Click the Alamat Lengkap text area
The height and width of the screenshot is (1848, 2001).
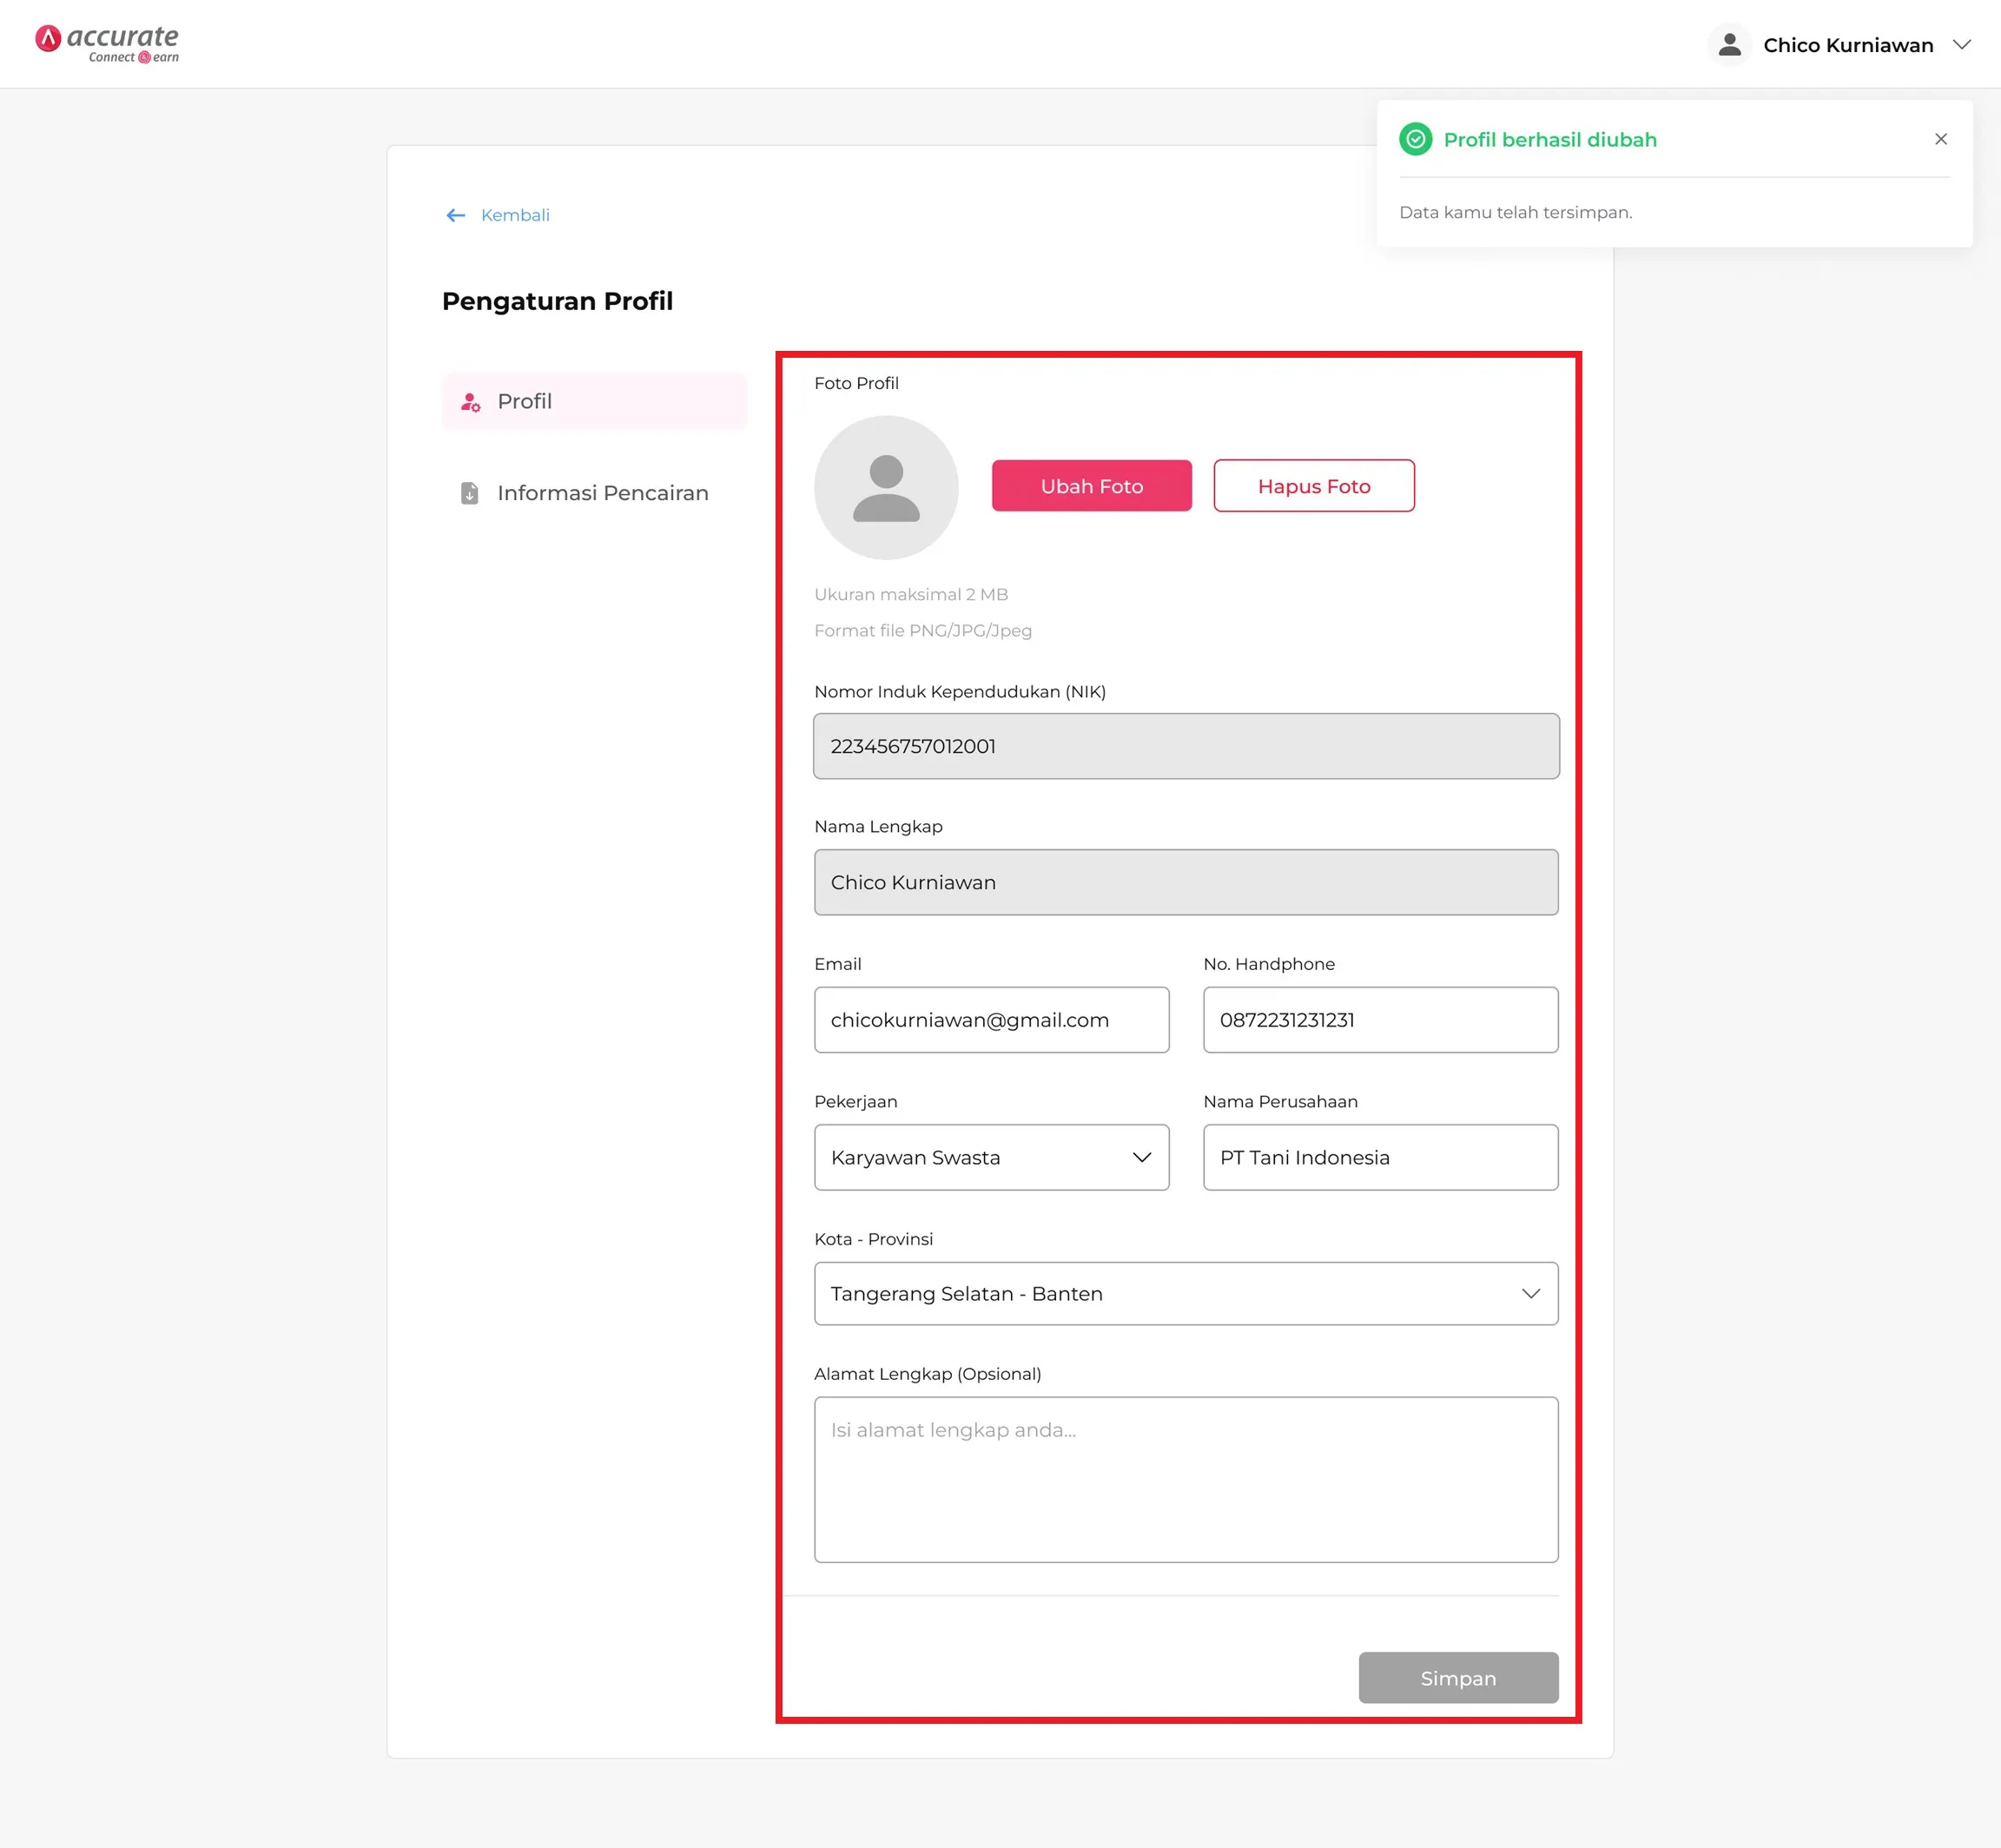point(1185,1478)
